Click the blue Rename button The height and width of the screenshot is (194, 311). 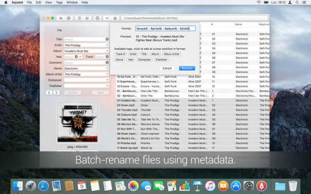187,68
